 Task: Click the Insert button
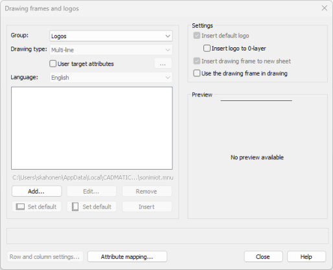tap(147, 207)
